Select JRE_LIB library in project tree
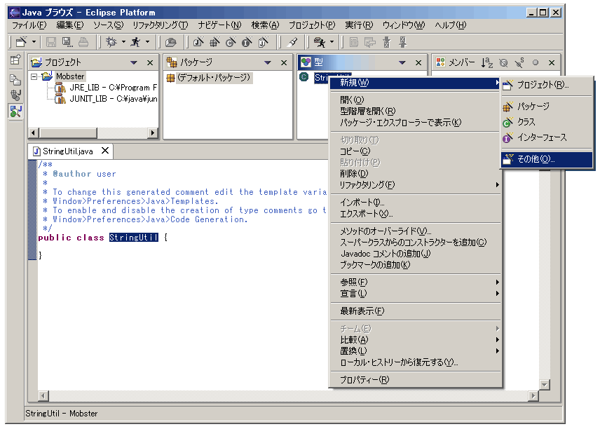The width and height of the screenshot is (600, 429). [106, 88]
